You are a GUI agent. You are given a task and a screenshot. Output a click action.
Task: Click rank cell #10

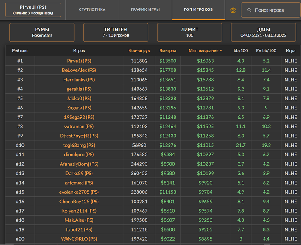point(20,145)
